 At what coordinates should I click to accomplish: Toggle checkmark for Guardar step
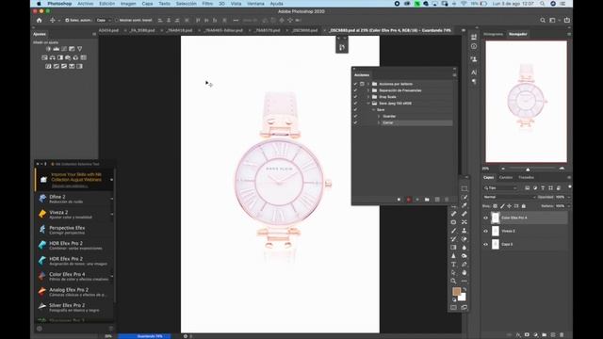(x=355, y=116)
